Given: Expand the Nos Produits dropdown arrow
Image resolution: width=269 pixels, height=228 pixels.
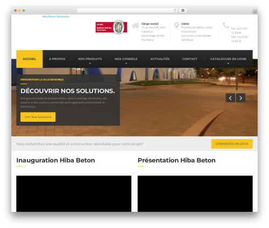Looking at the screenshot, I should click(x=90, y=64).
